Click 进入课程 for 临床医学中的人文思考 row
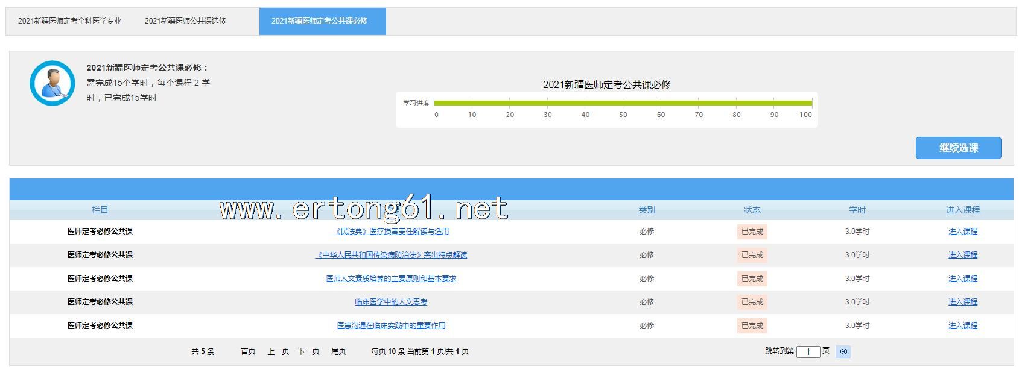 point(962,302)
